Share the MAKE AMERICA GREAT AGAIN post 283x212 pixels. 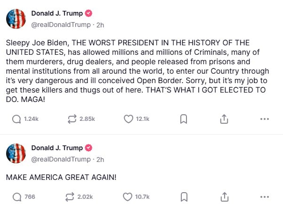pyautogui.click(x=225, y=197)
